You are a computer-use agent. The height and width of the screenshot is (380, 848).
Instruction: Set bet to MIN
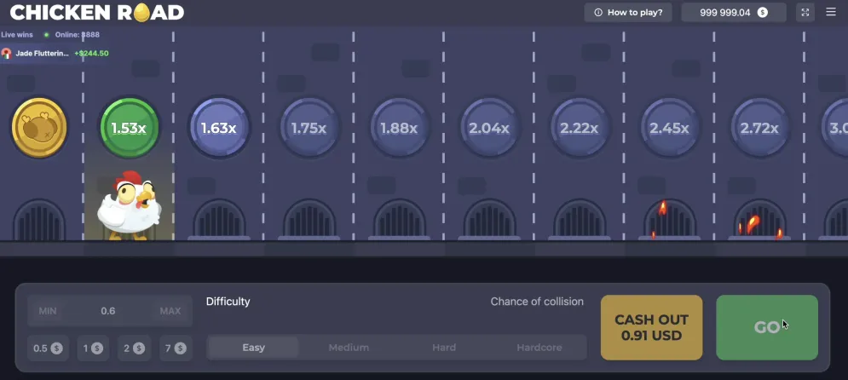(48, 311)
